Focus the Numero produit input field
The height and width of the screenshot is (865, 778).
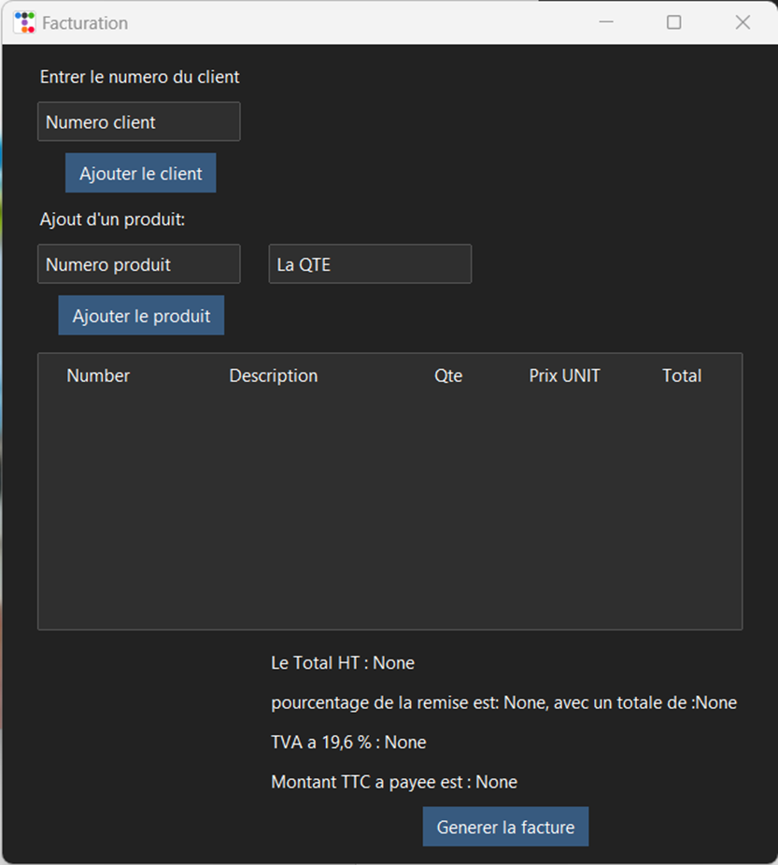(x=139, y=264)
